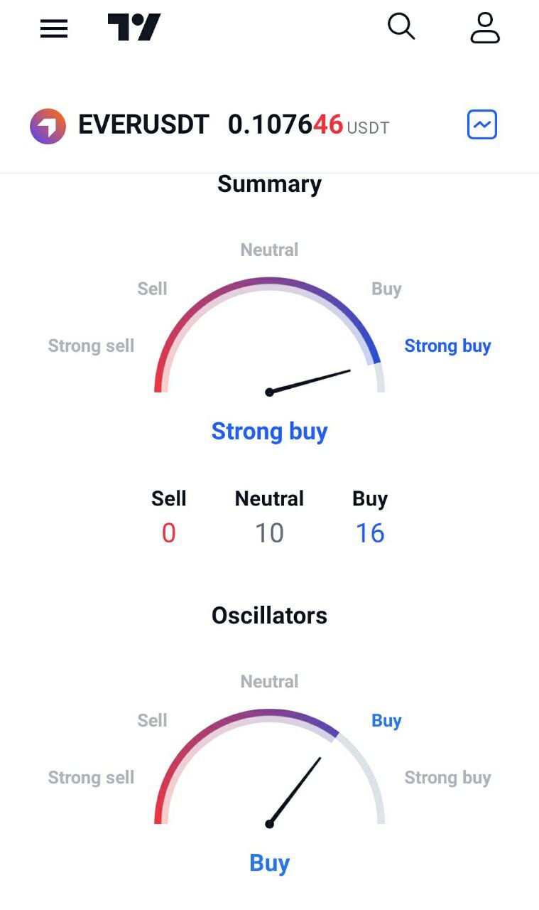The image size is (539, 910).
Task: Click the Summary Sell count 0
Action: point(168,533)
